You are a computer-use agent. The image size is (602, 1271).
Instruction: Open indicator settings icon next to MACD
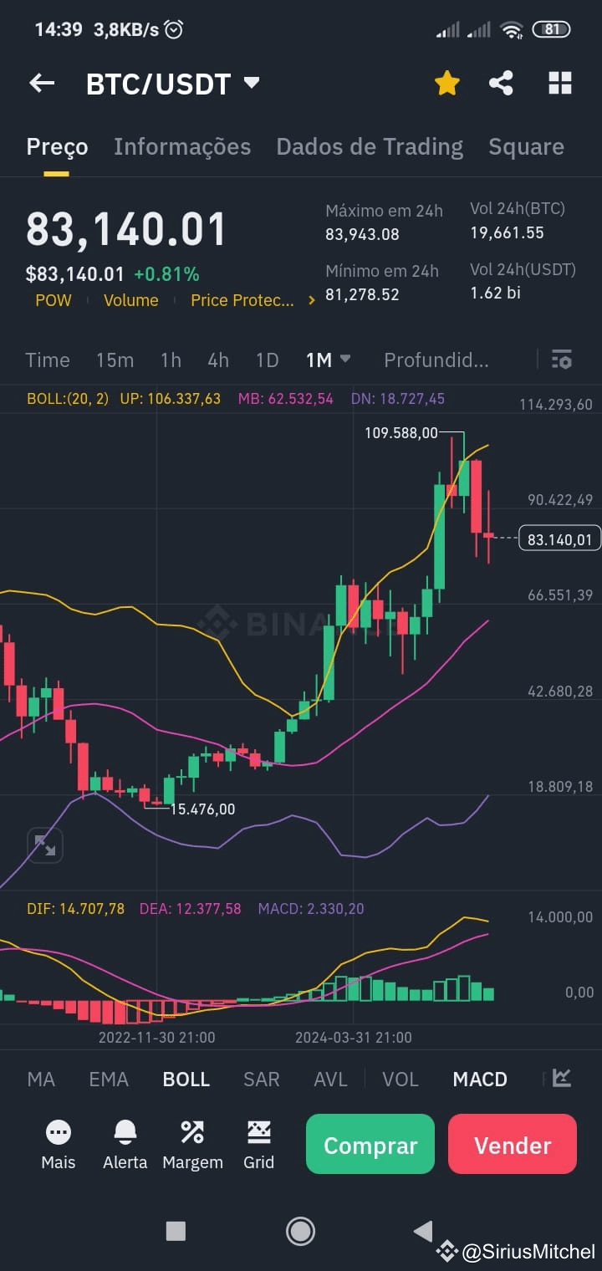562,1078
